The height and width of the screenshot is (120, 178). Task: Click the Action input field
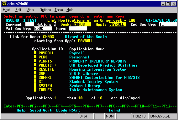pos(55,24)
